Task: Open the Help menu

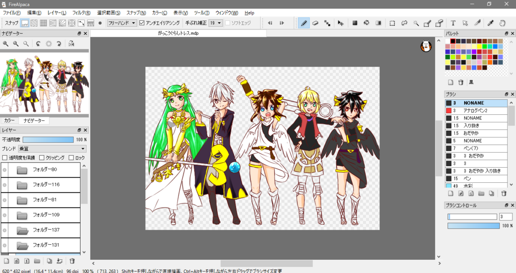Action: (249, 13)
